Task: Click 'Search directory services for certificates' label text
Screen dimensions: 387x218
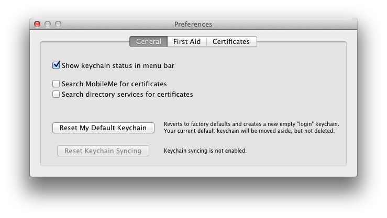Action: coord(127,94)
